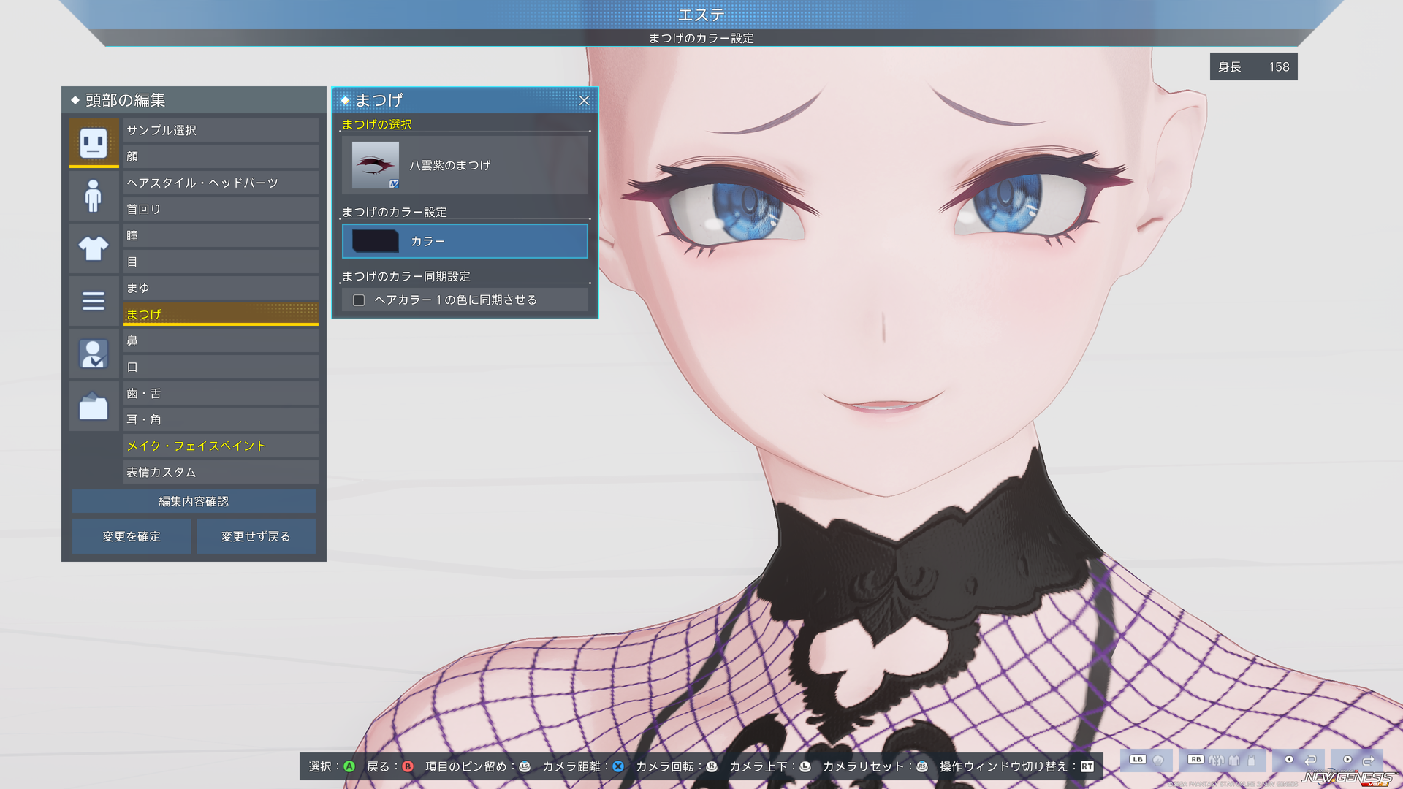
Task: Click 変更せず戻る to discard changes
Action: [x=256, y=536]
